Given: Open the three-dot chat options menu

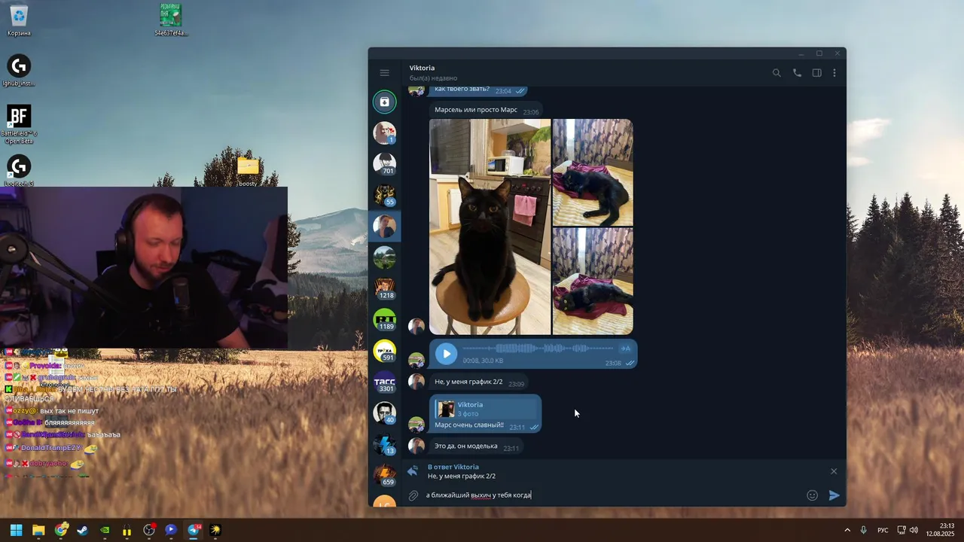Looking at the screenshot, I should click(x=834, y=73).
